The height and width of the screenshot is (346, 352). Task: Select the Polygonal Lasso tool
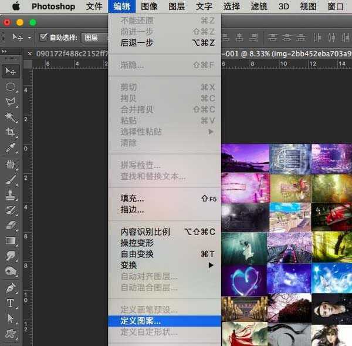tap(11, 102)
